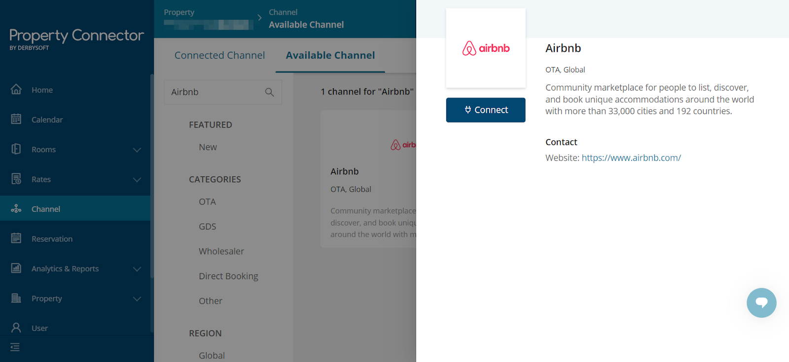Open the Home menu item
Screen dimensions: 789x362
click(75, 90)
